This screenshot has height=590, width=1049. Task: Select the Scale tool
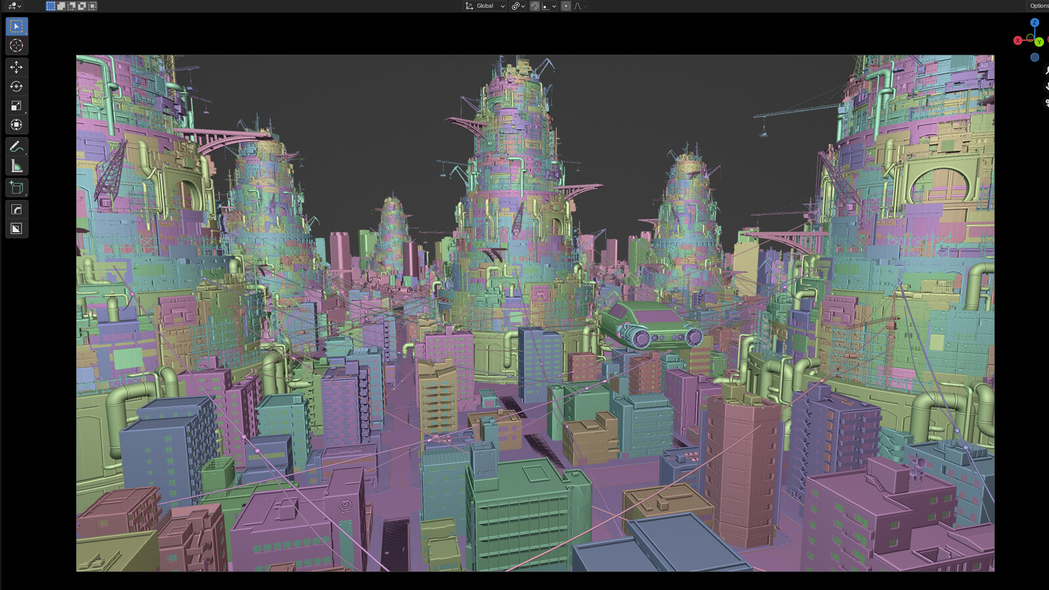16,106
